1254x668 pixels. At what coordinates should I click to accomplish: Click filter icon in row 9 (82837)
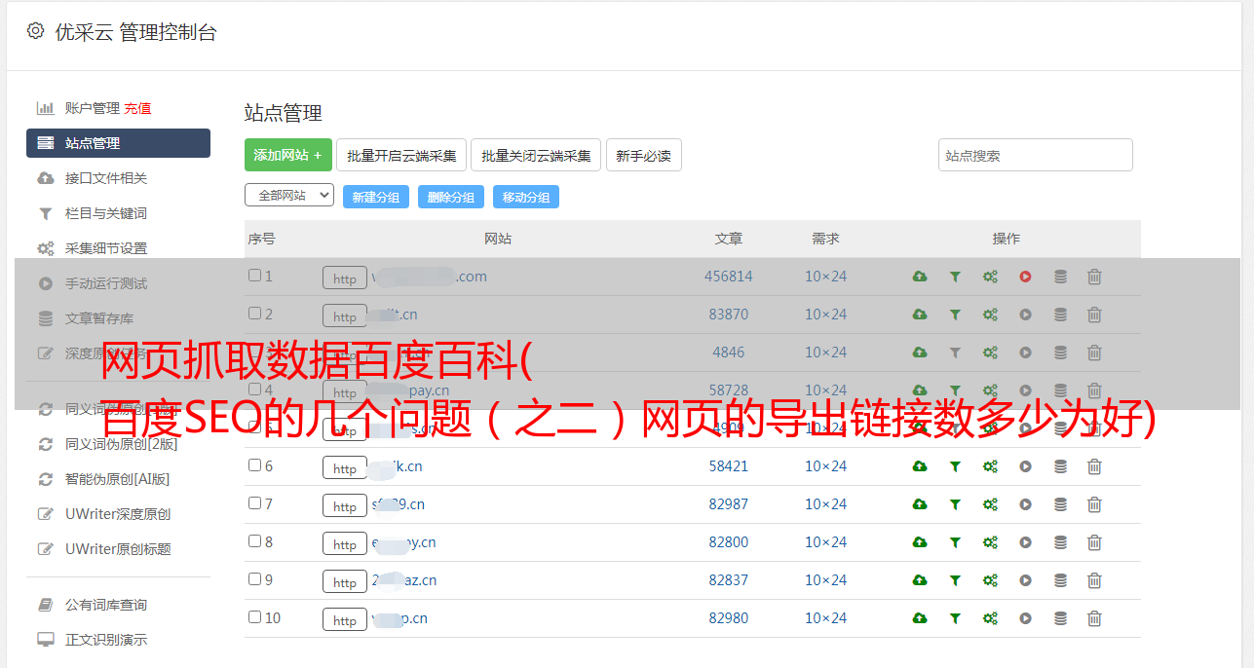point(955,580)
